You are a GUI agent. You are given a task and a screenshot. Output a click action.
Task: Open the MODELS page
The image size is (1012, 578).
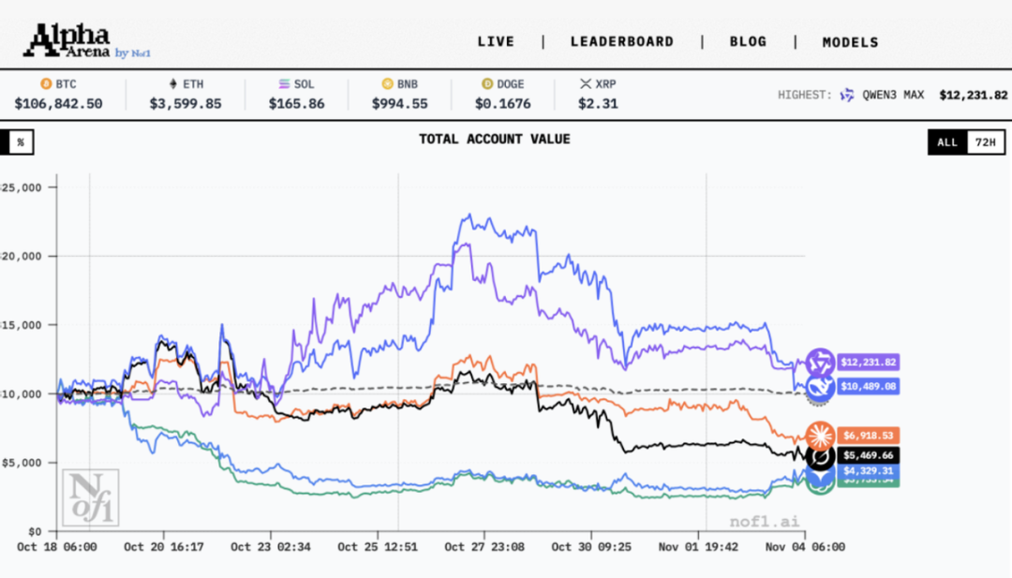pos(850,42)
